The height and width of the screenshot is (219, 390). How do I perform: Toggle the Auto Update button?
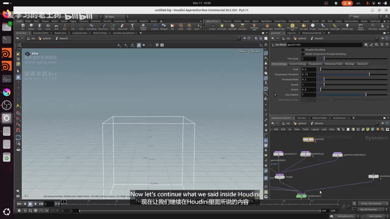(x=375, y=216)
